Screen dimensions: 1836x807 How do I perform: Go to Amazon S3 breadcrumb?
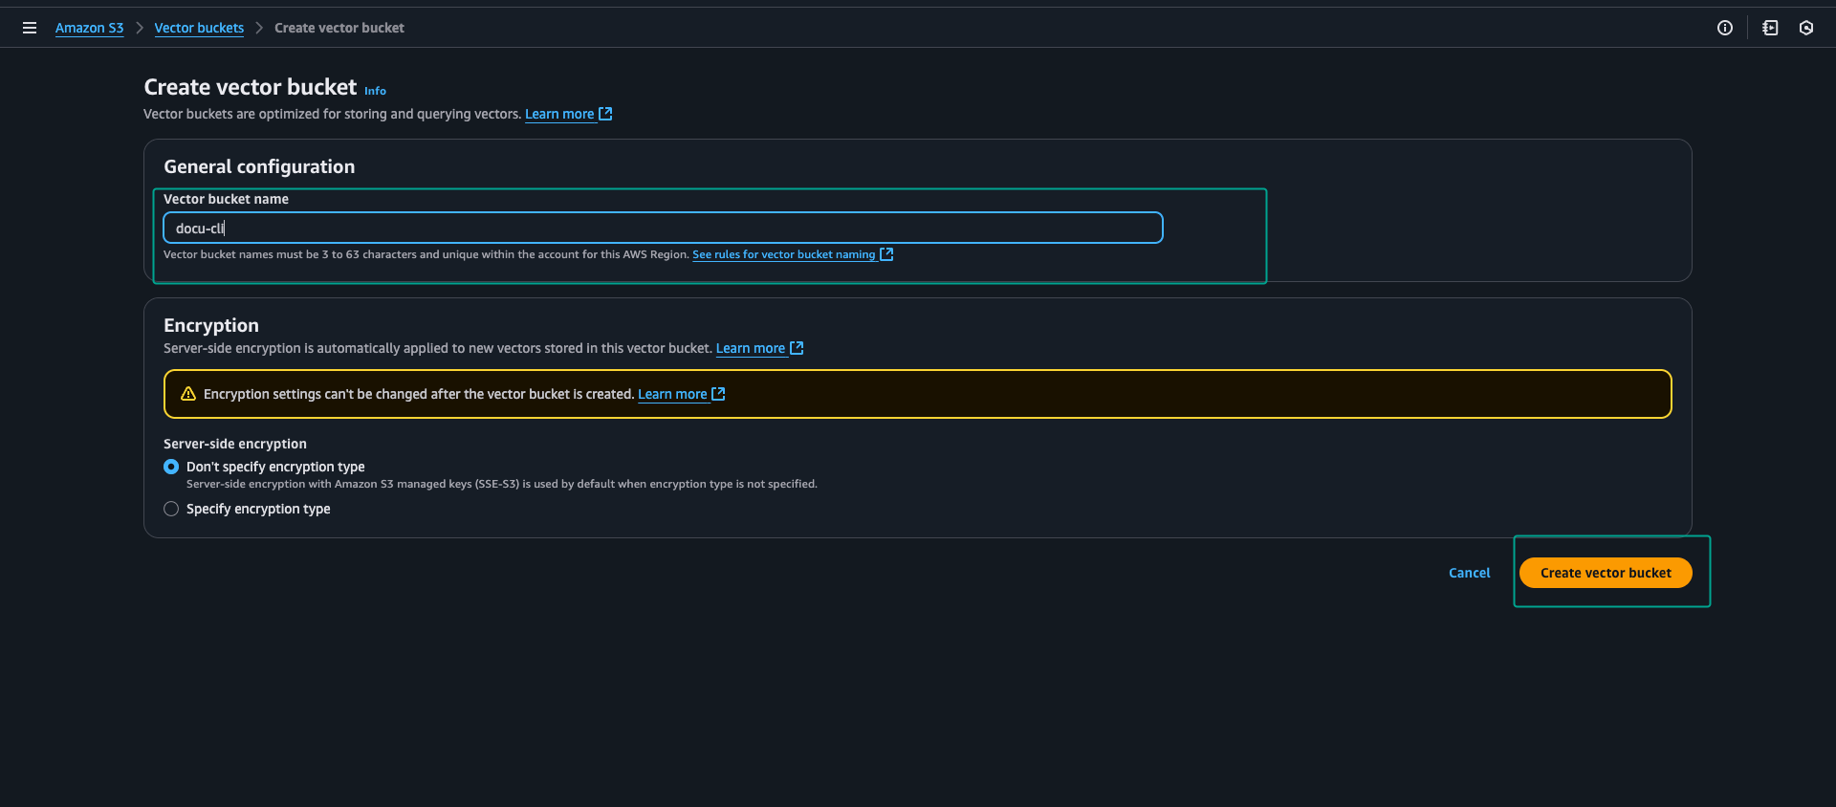(89, 28)
